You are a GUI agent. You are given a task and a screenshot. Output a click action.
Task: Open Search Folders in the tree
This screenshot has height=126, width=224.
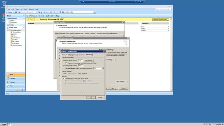17,45
